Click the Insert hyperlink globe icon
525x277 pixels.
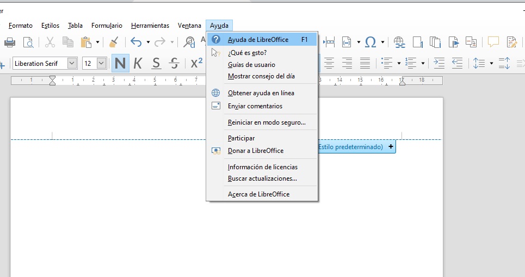(x=399, y=42)
